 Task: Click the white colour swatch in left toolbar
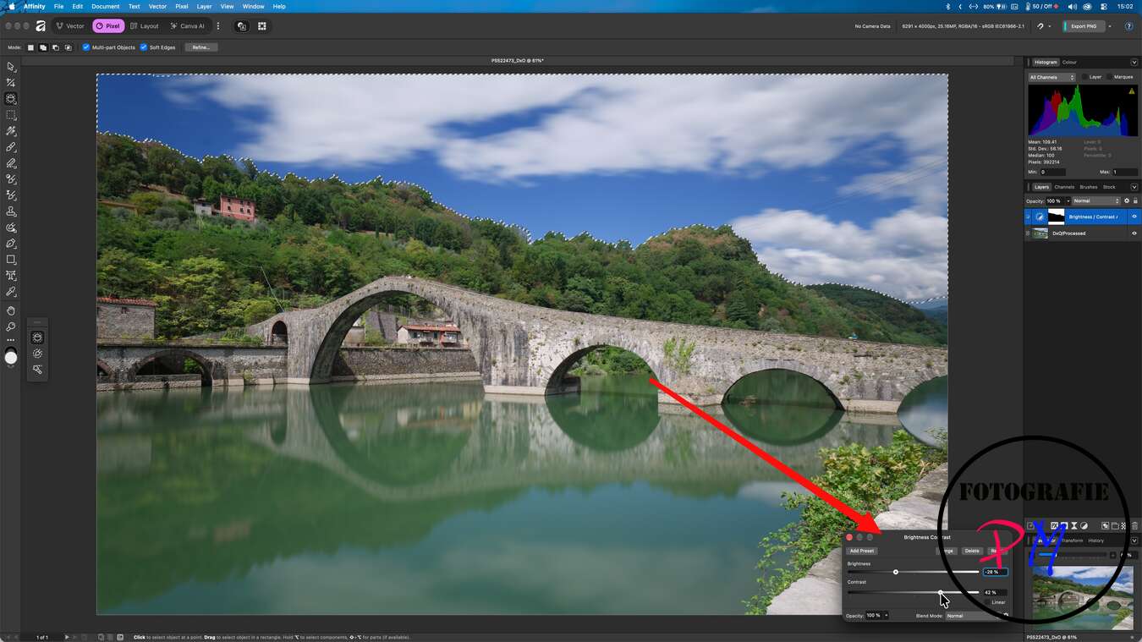(x=11, y=358)
